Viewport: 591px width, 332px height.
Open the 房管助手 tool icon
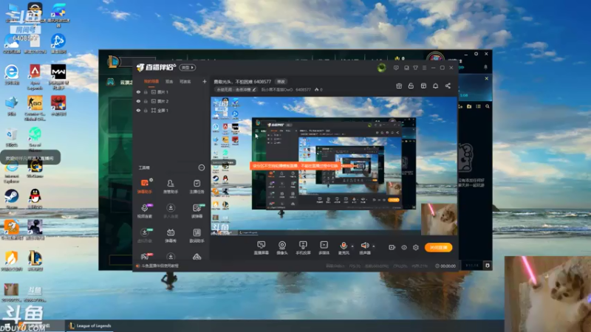[x=171, y=186]
